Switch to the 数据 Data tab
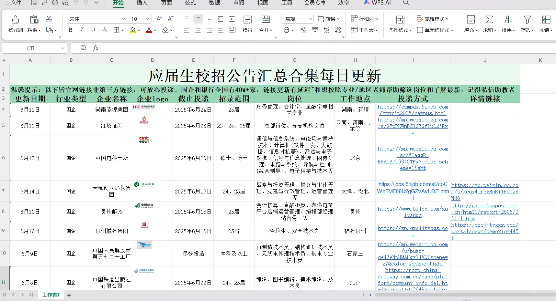556x301 pixels. 215,3
